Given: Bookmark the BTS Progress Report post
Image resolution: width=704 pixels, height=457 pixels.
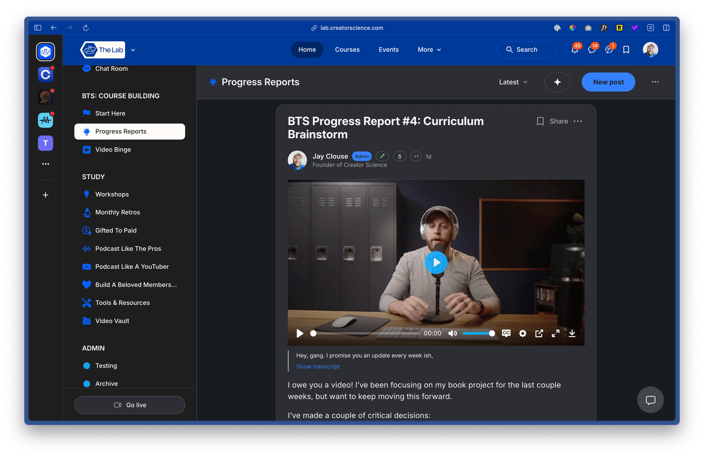Looking at the screenshot, I should (x=540, y=121).
